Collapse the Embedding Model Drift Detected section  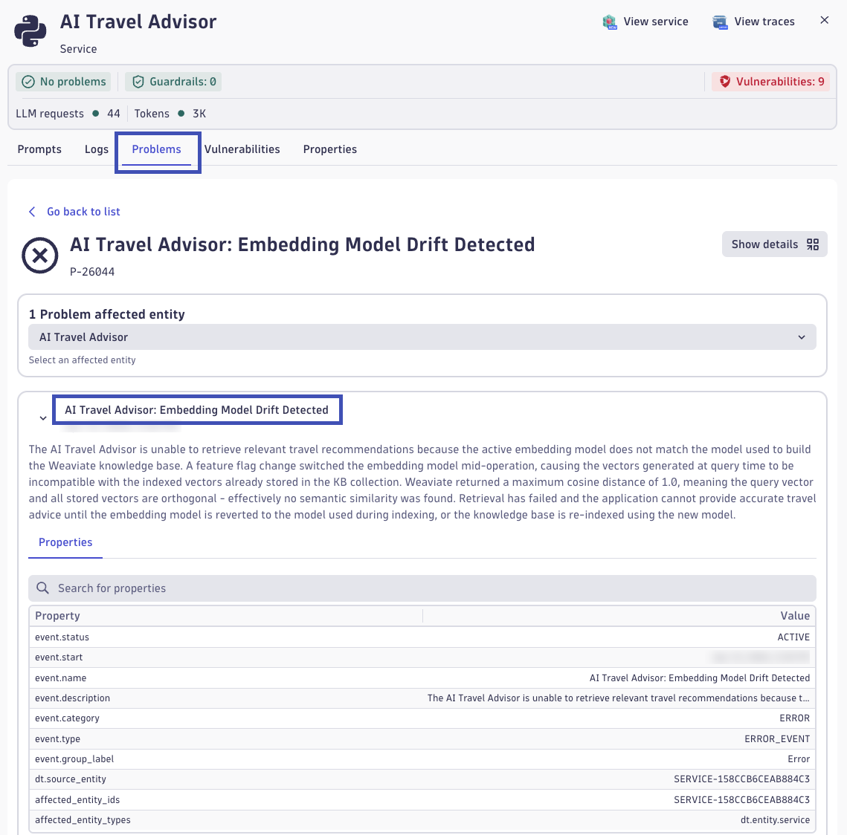(x=43, y=418)
